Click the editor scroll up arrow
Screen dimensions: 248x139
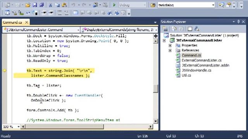point(156,41)
